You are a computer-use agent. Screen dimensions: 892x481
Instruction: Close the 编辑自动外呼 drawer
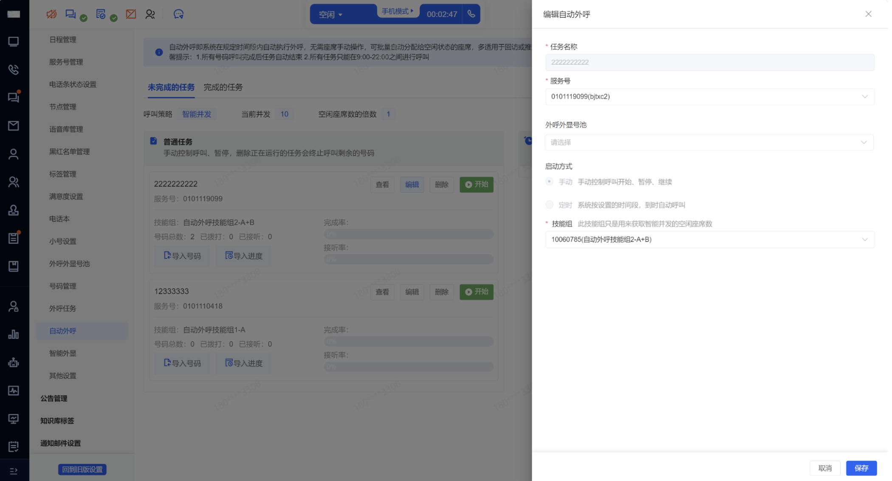point(868,14)
